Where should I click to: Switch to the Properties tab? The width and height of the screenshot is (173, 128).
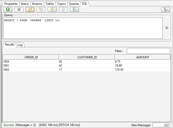[x=11, y=4]
